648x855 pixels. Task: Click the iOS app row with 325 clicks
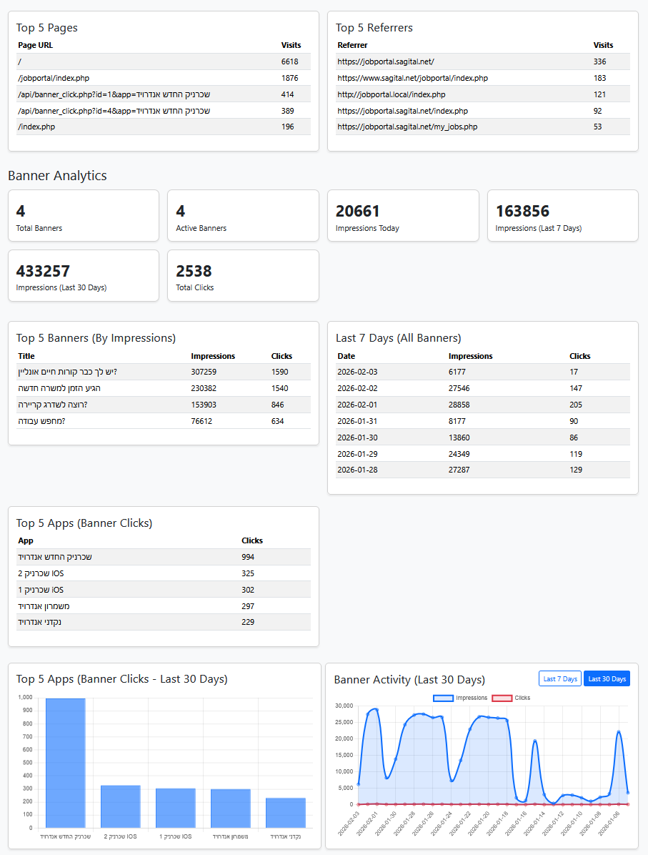[x=164, y=573]
